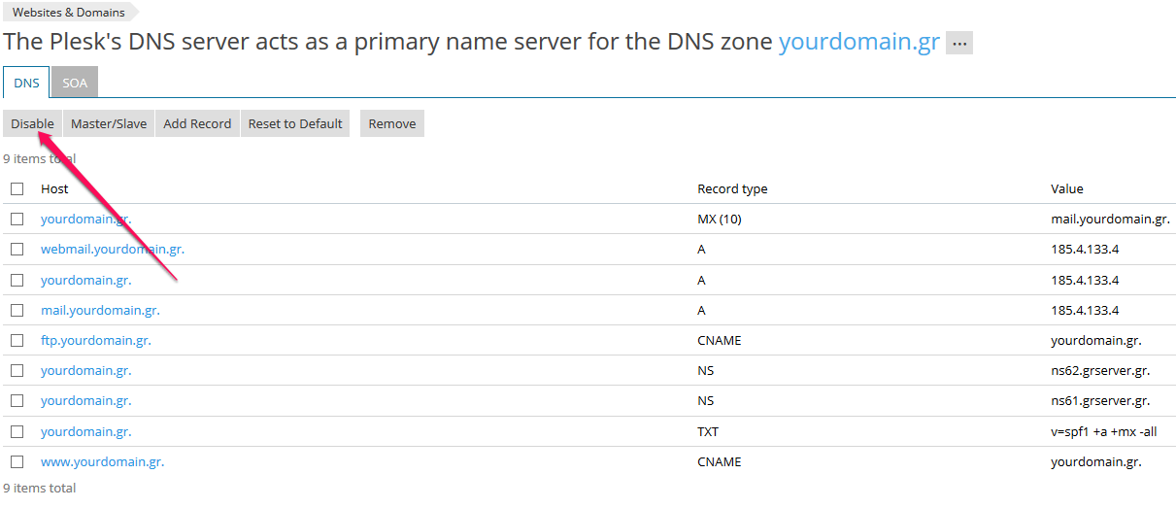The height and width of the screenshot is (508, 1176).
Task: Check the TXT record row checkbox
Action: pyautogui.click(x=17, y=431)
